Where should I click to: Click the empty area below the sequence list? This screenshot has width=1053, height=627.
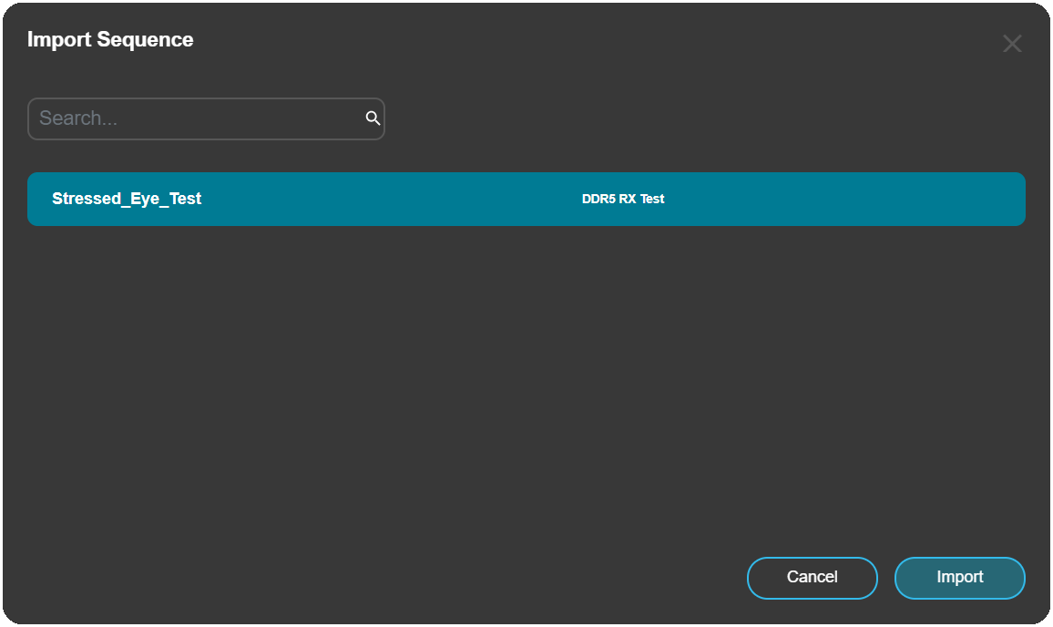(x=526, y=383)
